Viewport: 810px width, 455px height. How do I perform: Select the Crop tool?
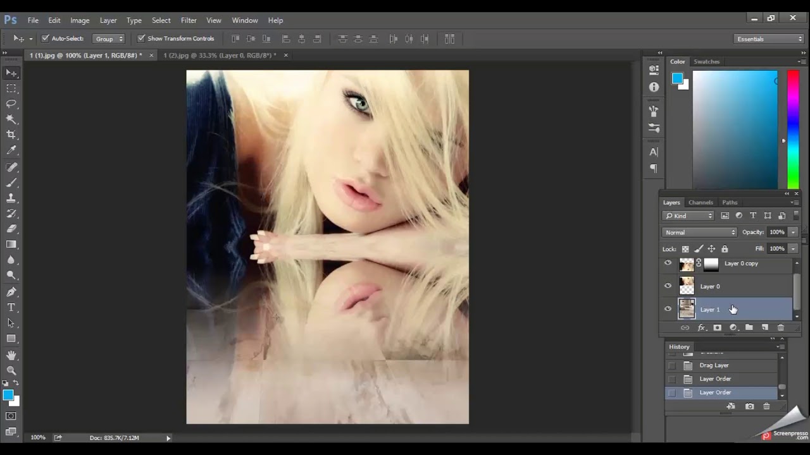[11, 135]
